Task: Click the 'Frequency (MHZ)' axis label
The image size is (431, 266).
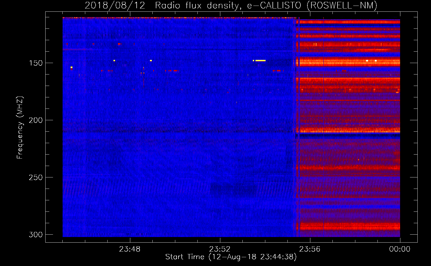Action: [20, 128]
